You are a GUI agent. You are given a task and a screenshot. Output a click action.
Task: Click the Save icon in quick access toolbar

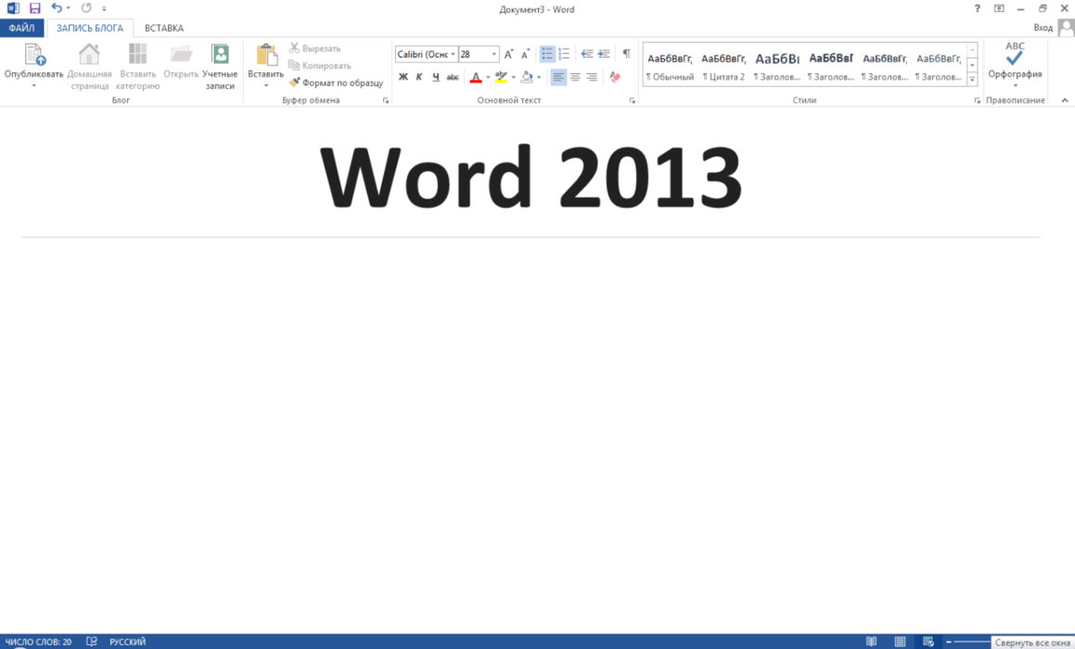[34, 8]
